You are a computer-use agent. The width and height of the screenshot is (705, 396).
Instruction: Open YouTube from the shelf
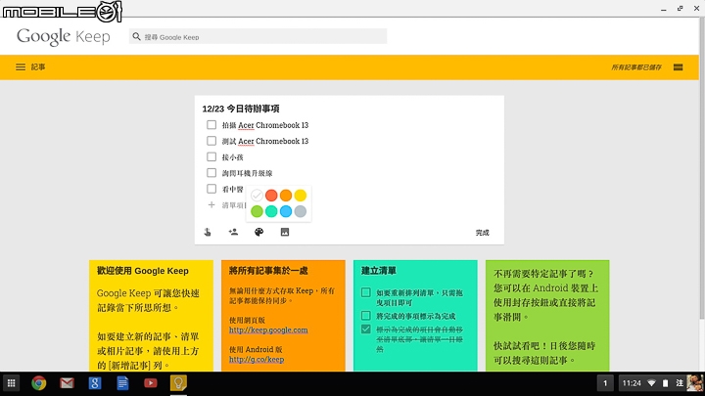click(x=151, y=383)
